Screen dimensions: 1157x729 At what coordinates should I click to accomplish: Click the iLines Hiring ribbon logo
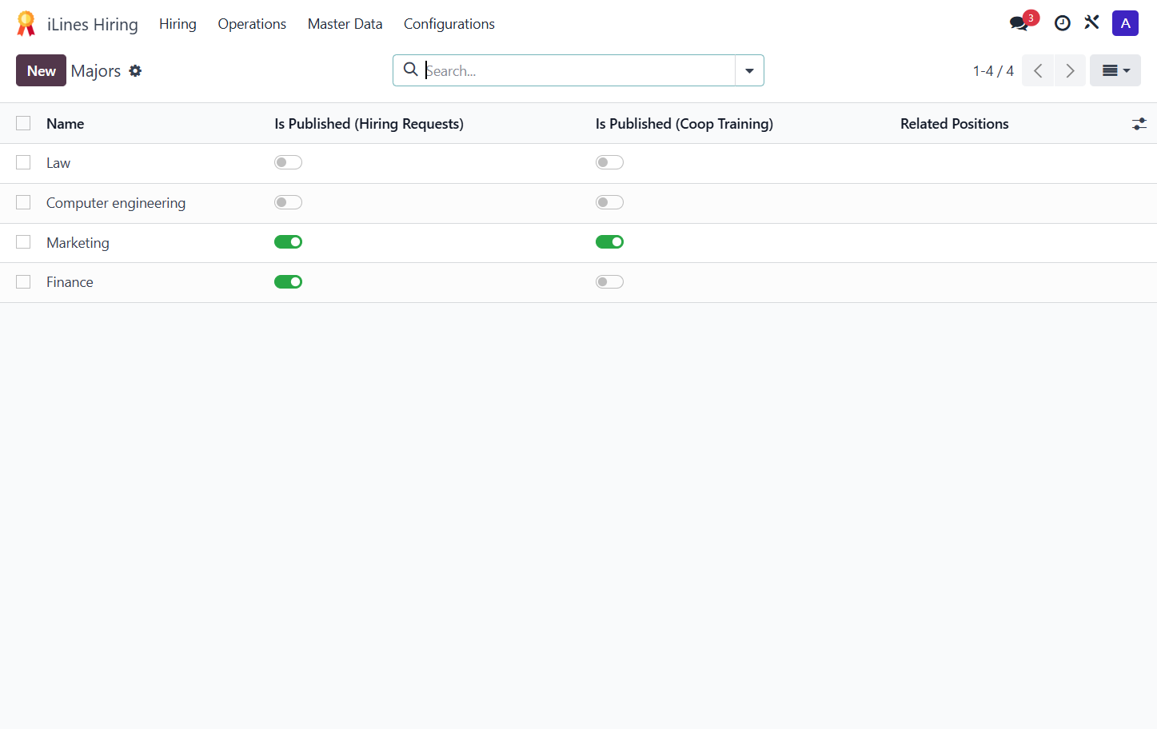(x=26, y=24)
